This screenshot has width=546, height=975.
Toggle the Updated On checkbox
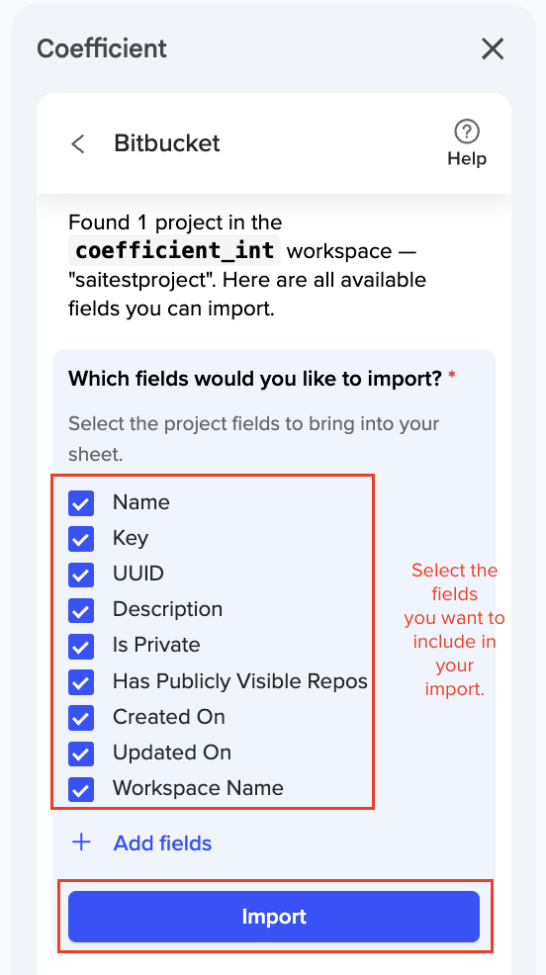(x=81, y=753)
